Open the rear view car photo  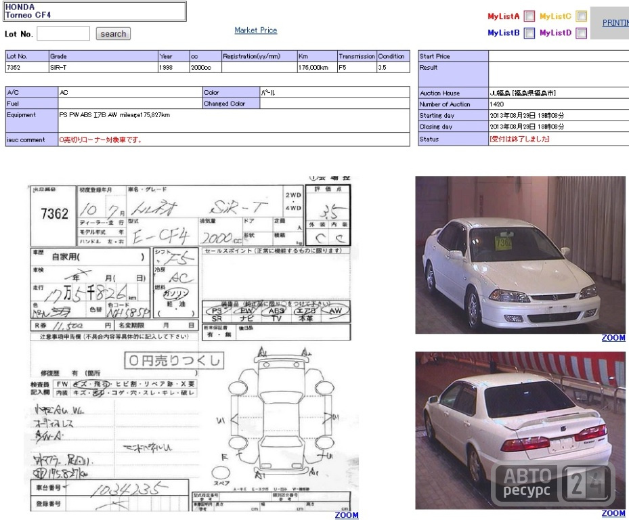point(520,431)
